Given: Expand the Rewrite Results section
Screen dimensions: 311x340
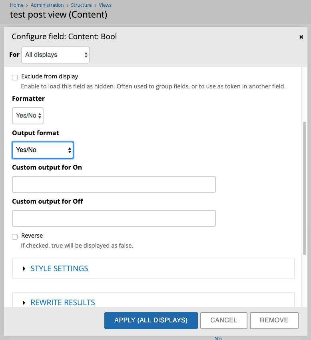Looking at the screenshot, I should [63, 302].
